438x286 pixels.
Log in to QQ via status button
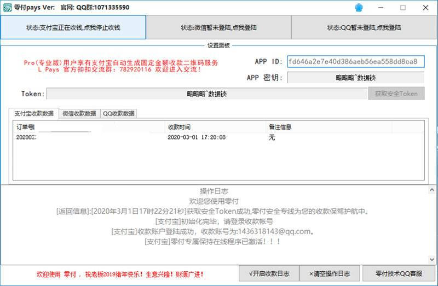pos(364,27)
